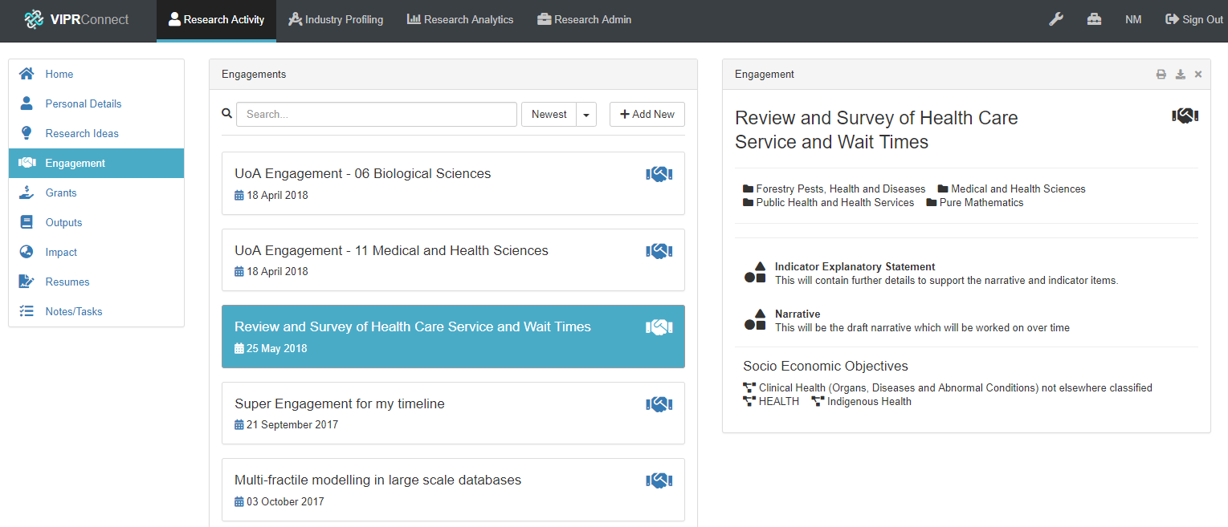Click the Newest sort button
The width and height of the screenshot is (1228, 527).
pos(549,114)
